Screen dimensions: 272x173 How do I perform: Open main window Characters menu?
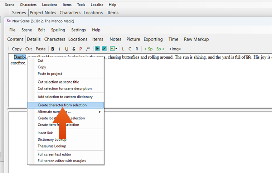click(28, 5)
